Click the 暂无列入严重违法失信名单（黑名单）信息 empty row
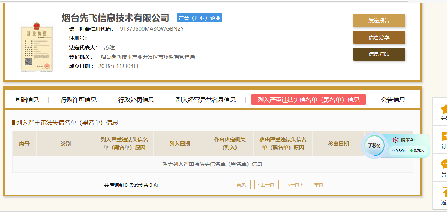The width and height of the screenshot is (447, 217). pyautogui.click(x=212, y=164)
